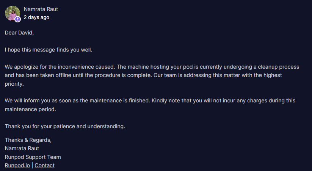The image size is (312, 171).
Task: Open Namrata Raut's profile avatar photo
Action: point(13,13)
